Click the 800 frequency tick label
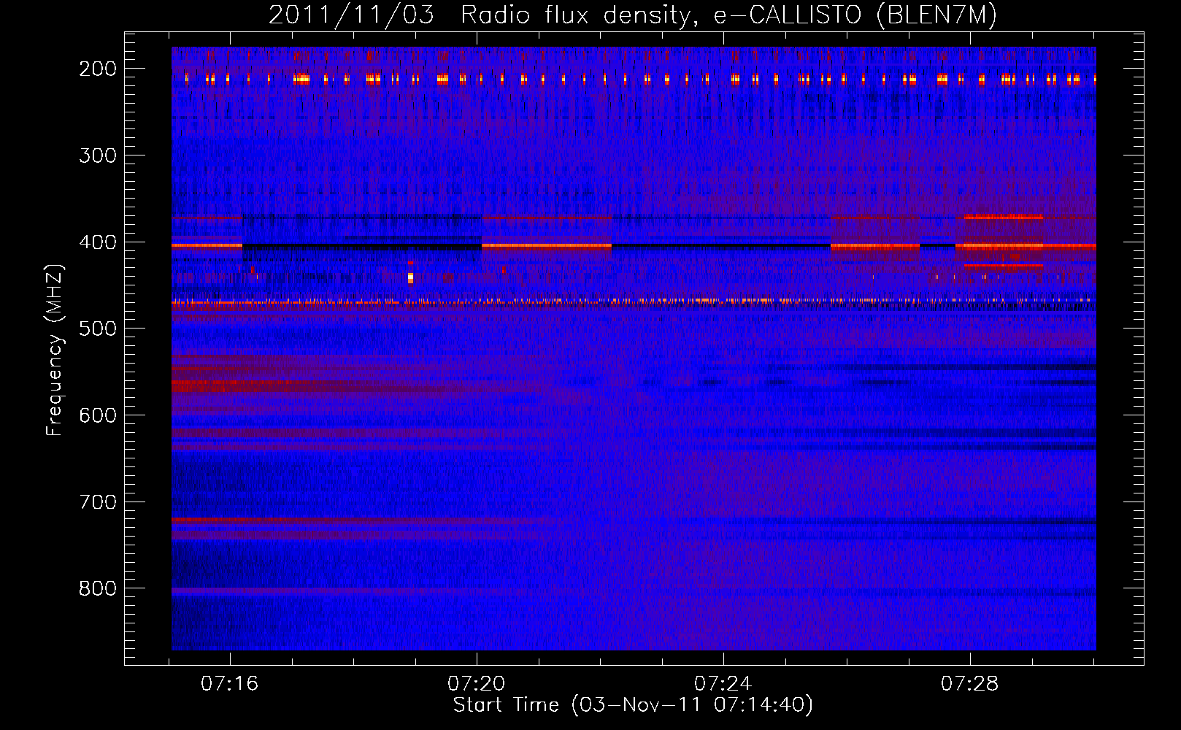 click(x=98, y=588)
